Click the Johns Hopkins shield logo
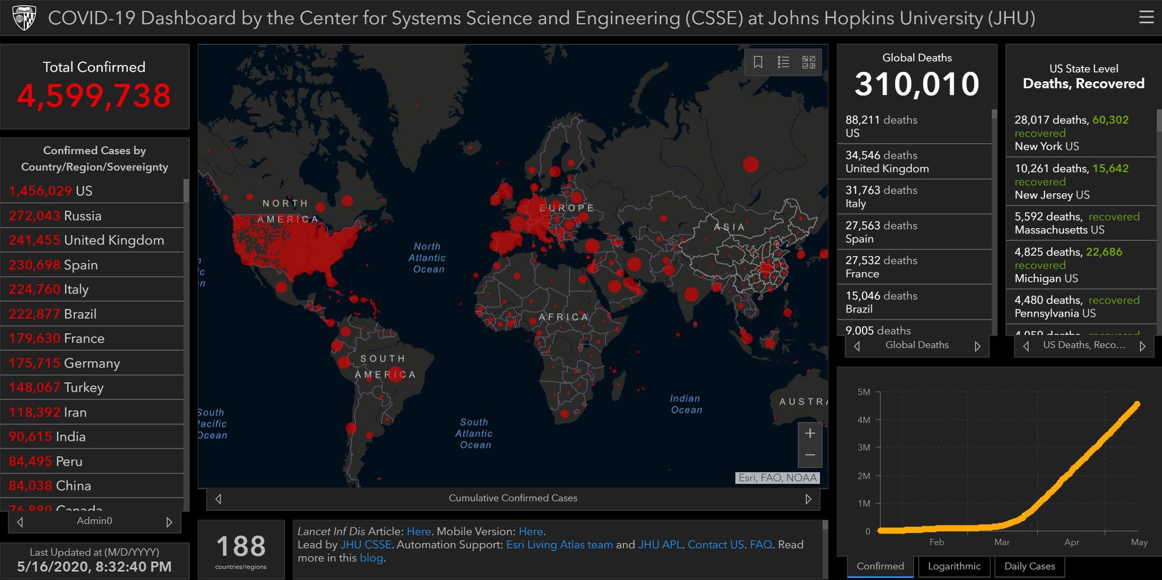This screenshot has width=1162, height=580. click(x=24, y=18)
